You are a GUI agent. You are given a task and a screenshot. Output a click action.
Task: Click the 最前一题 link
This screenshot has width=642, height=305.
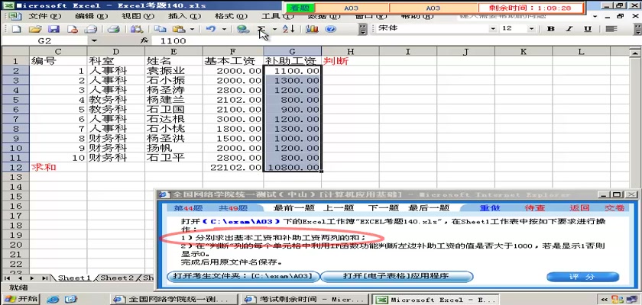click(294, 208)
